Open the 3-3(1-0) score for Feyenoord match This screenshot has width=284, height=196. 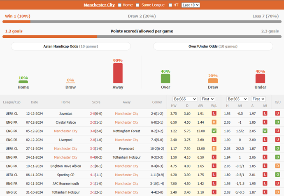96,149
